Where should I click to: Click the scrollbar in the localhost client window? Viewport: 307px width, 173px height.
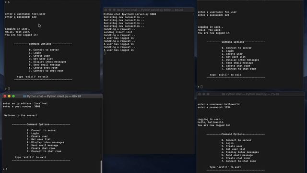coord(101,167)
